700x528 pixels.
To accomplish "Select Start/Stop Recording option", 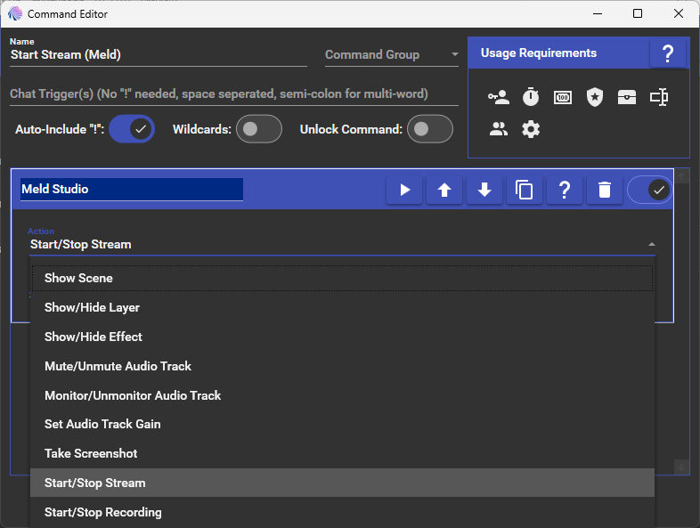I will [x=342, y=512].
